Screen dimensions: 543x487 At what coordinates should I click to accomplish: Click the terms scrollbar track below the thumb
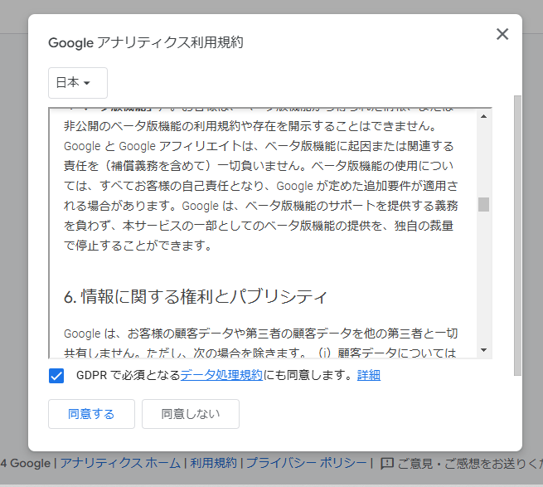(483, 282)
